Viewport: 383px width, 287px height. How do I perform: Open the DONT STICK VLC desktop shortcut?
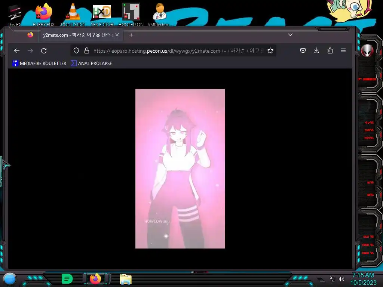point(73,15)
